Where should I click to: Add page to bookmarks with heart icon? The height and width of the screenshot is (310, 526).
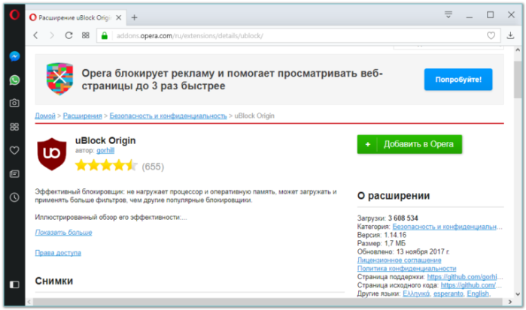tap(491, 35)
